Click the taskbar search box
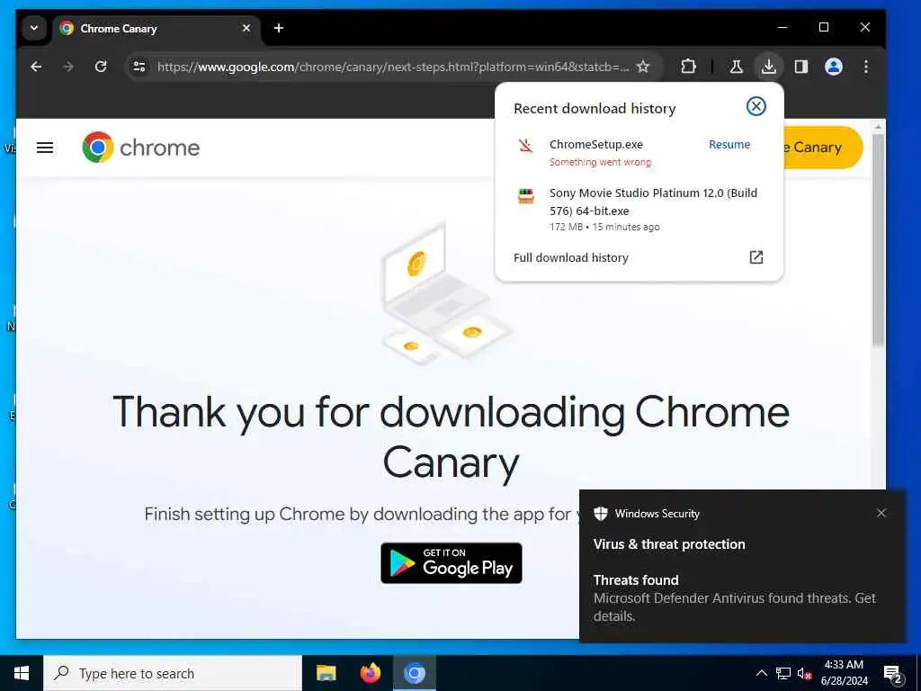Viewport: 921px width, 691px height. pyautogui.click(x=173, y=673)
